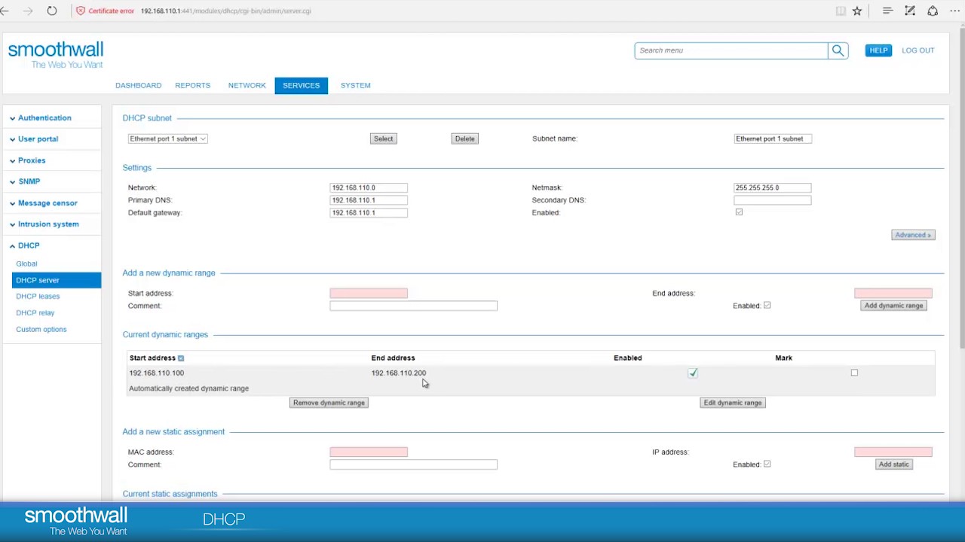Image resolution: width=965 pixels, height=542 pixels.
Task: Click the Advanced settings button
Action: (913, 235)
